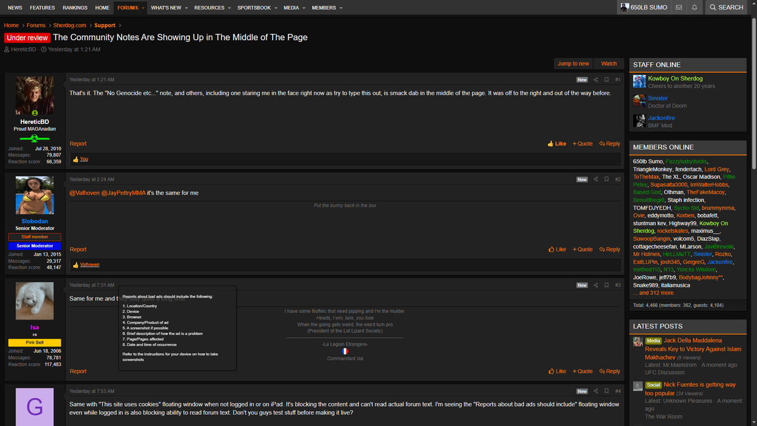Open @JayPettryMMA mention link
The width and height of the screenshot is (757, 426).
tap(123, 193)
